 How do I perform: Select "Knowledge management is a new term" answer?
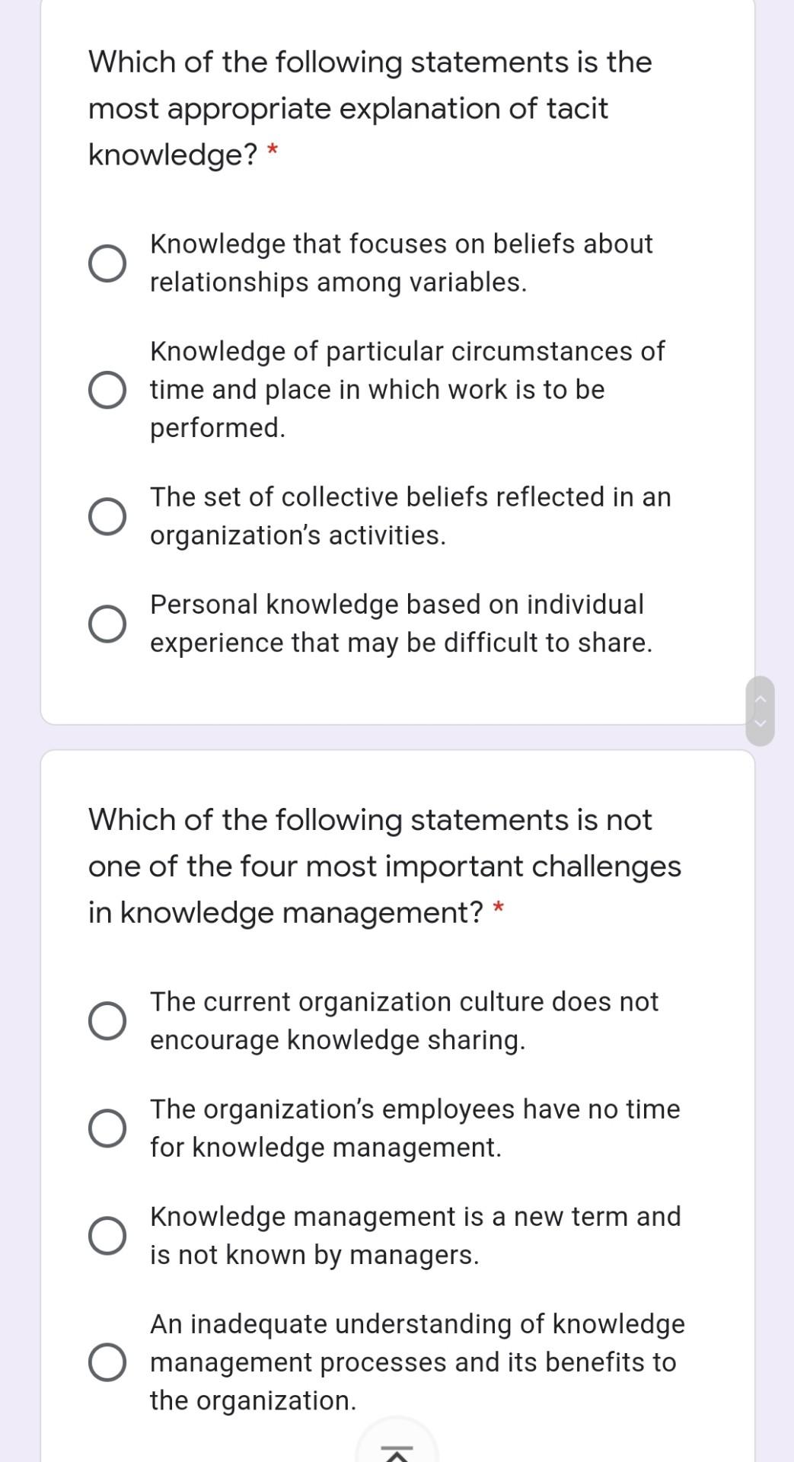pyautogui.click(x=107, y=1235)
